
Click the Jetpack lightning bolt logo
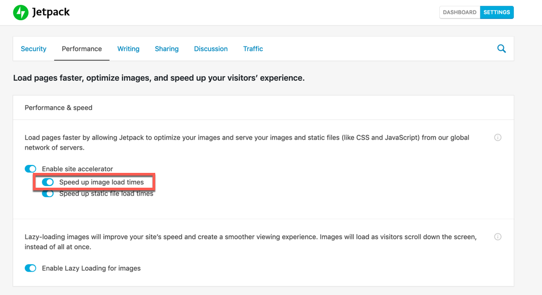pyautogui.click(x=21, y=12)
